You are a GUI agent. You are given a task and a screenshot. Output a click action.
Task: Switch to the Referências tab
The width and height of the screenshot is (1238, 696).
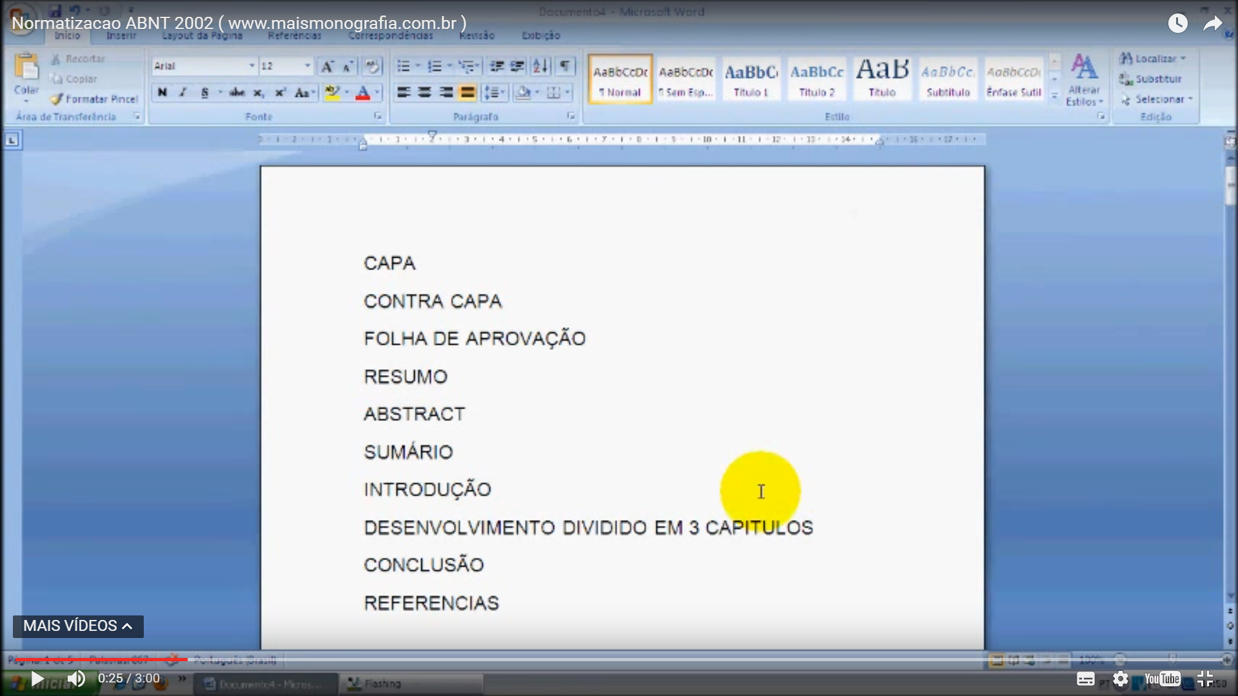295,35
